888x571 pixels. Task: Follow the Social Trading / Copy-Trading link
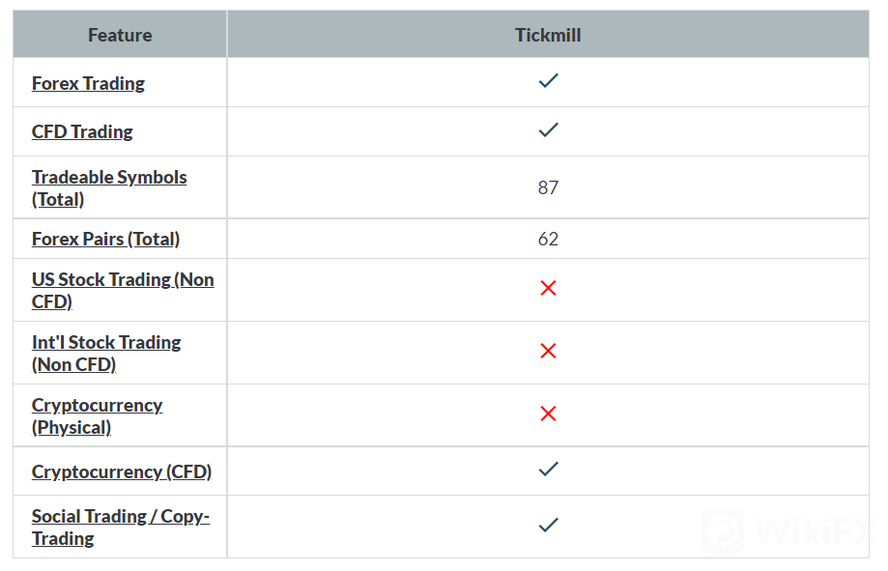(120, 527)
